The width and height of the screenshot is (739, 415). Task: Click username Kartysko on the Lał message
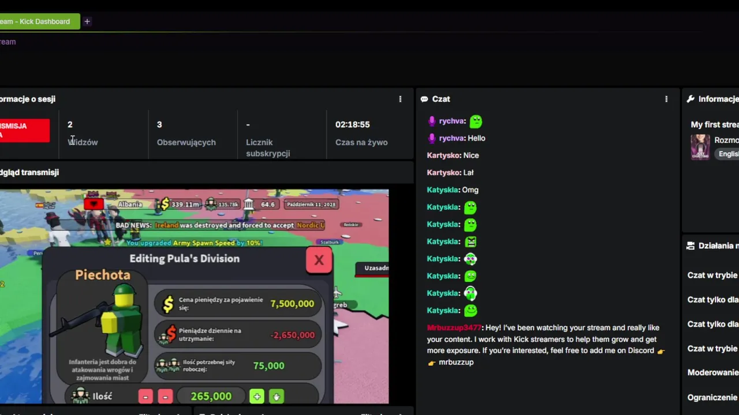click(443, 172)
